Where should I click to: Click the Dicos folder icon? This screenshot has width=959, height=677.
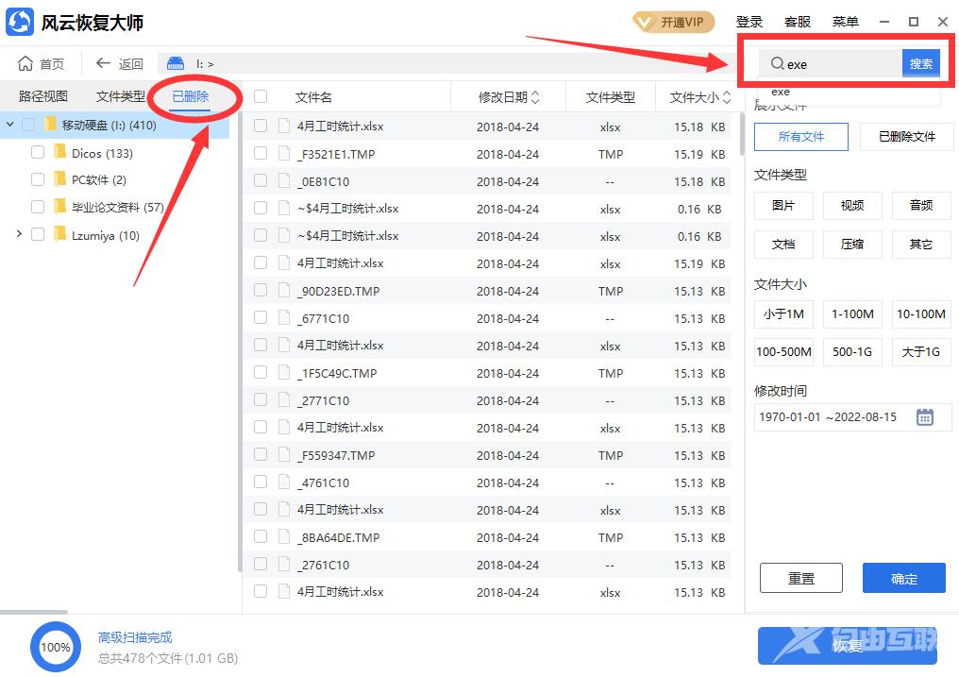point(60,153)
